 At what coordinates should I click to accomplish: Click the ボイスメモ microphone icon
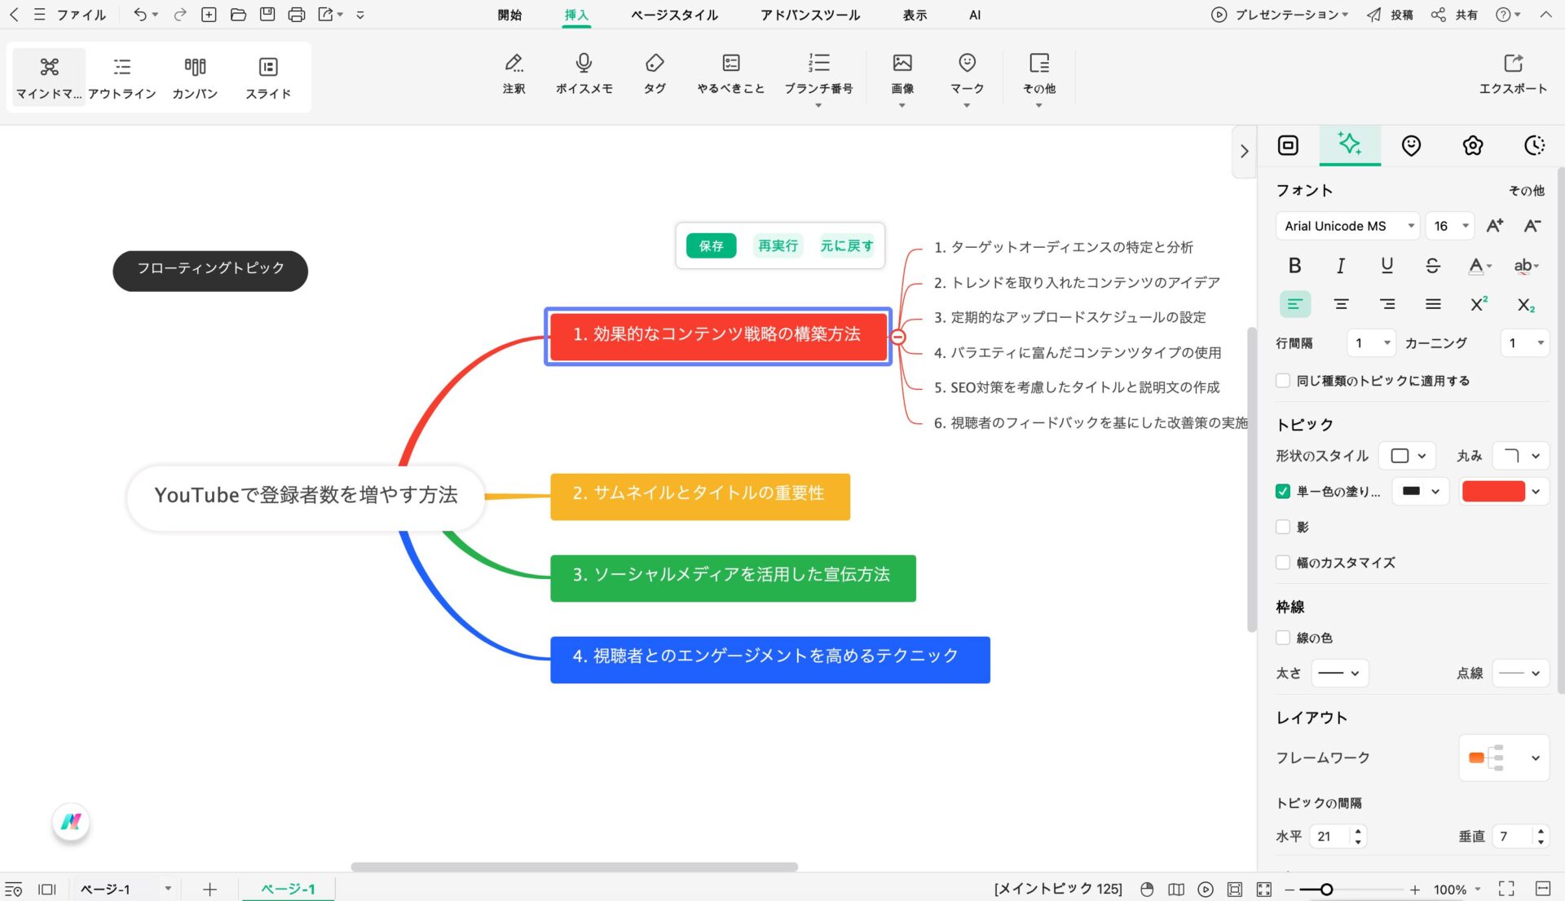584,64
